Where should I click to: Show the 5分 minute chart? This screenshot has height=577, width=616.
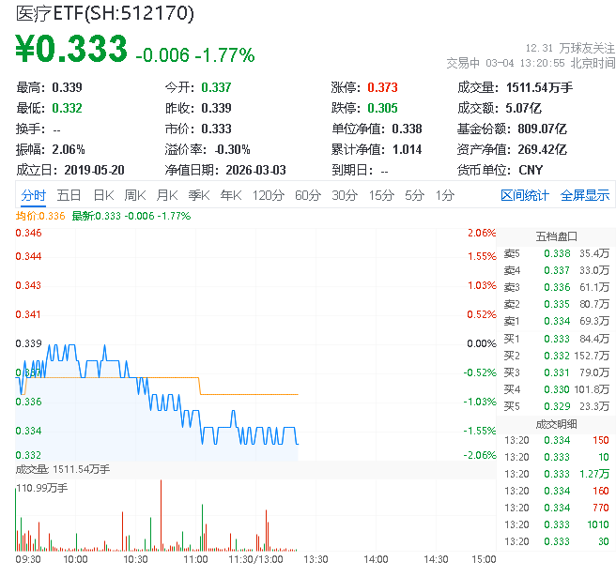point(414,195)
